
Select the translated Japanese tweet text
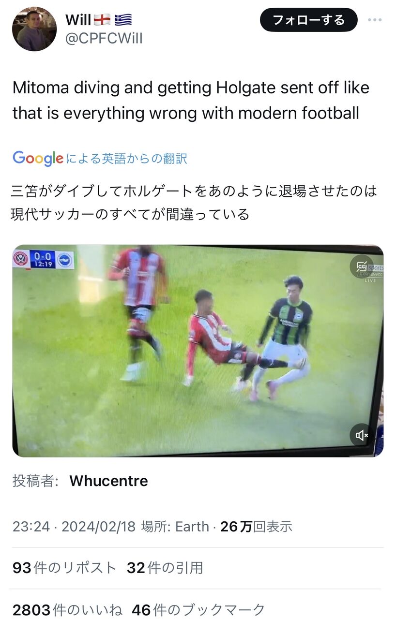click(194, 202)
